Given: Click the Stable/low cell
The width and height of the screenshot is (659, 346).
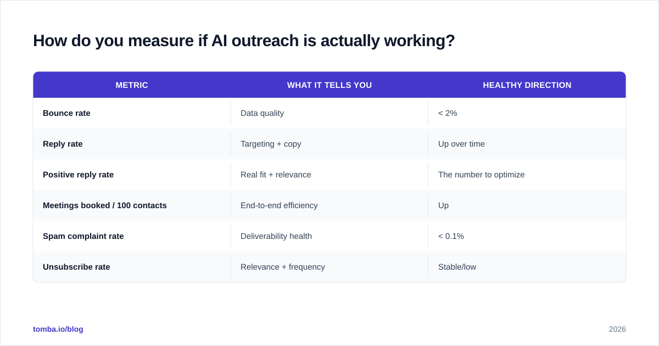Looking at the screenshot, I should pyautogui.click(x=527, y=267).
